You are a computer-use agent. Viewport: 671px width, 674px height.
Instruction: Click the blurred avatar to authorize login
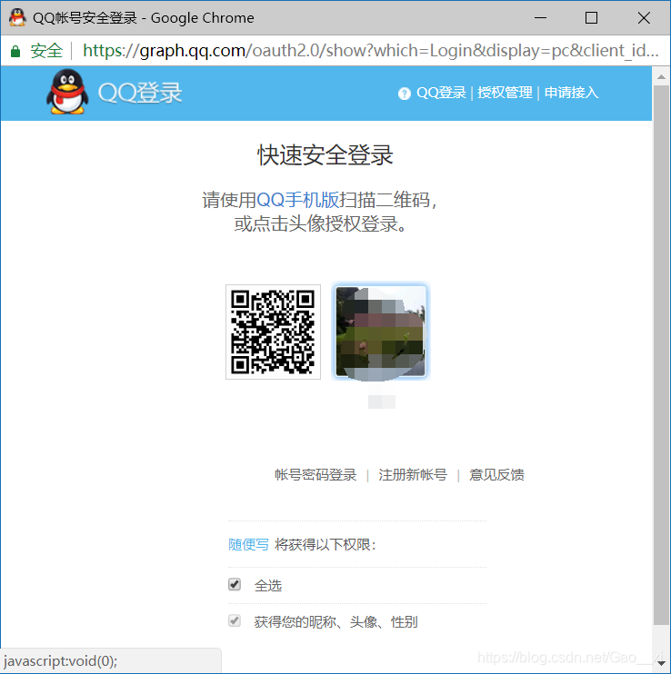point(381,332)
